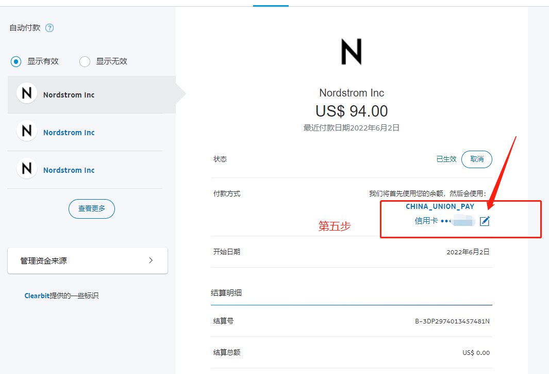This screenshot has width=549, height=374.
Task: Click the third Nordstrom Inc logo icon
Action: coord(26,169)
